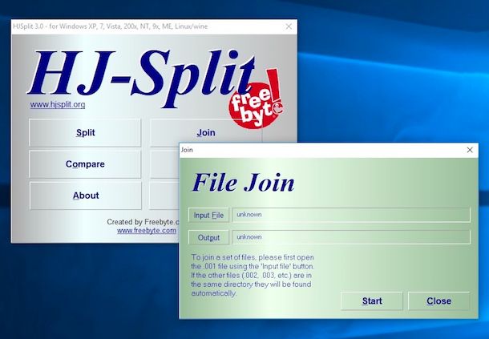Choose a file with the Input File button
The image size is (489, 339).
pos(208,216)
